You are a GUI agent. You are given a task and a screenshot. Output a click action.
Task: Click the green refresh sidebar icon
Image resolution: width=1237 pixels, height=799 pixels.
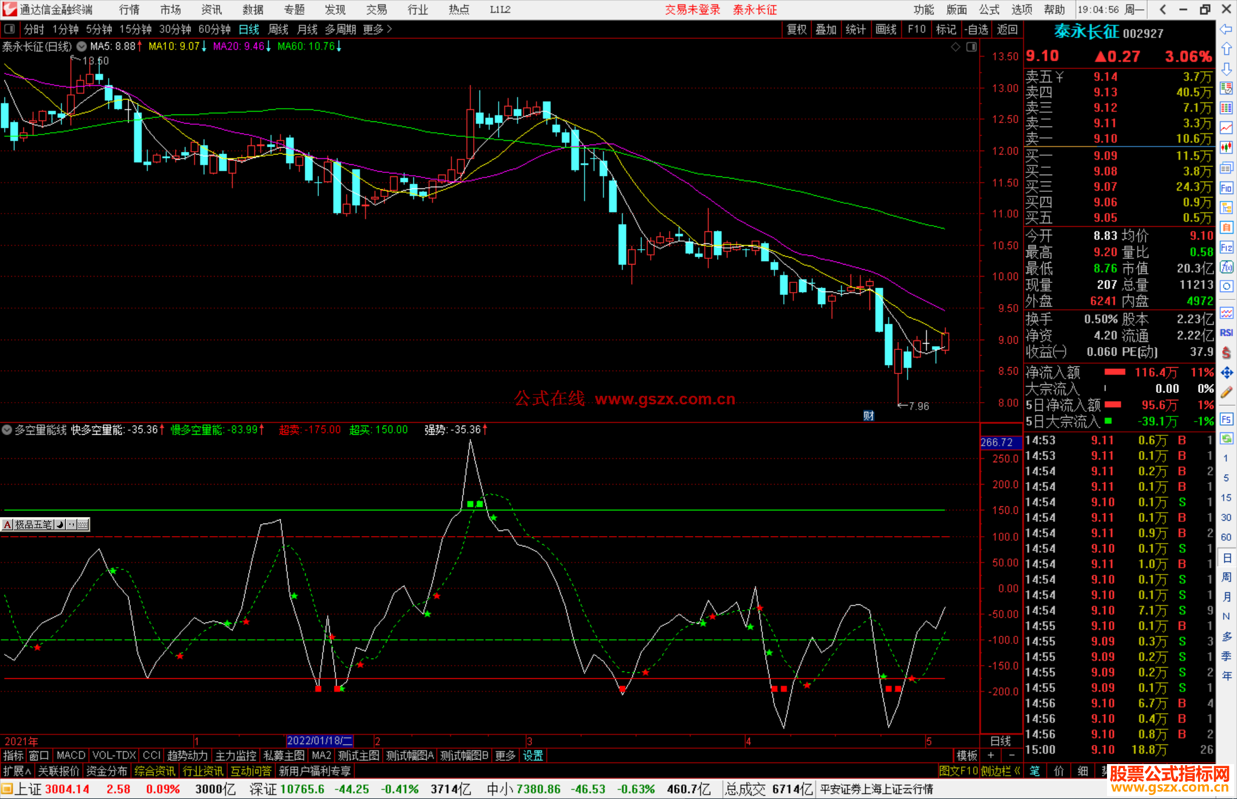pos(1226,439)
